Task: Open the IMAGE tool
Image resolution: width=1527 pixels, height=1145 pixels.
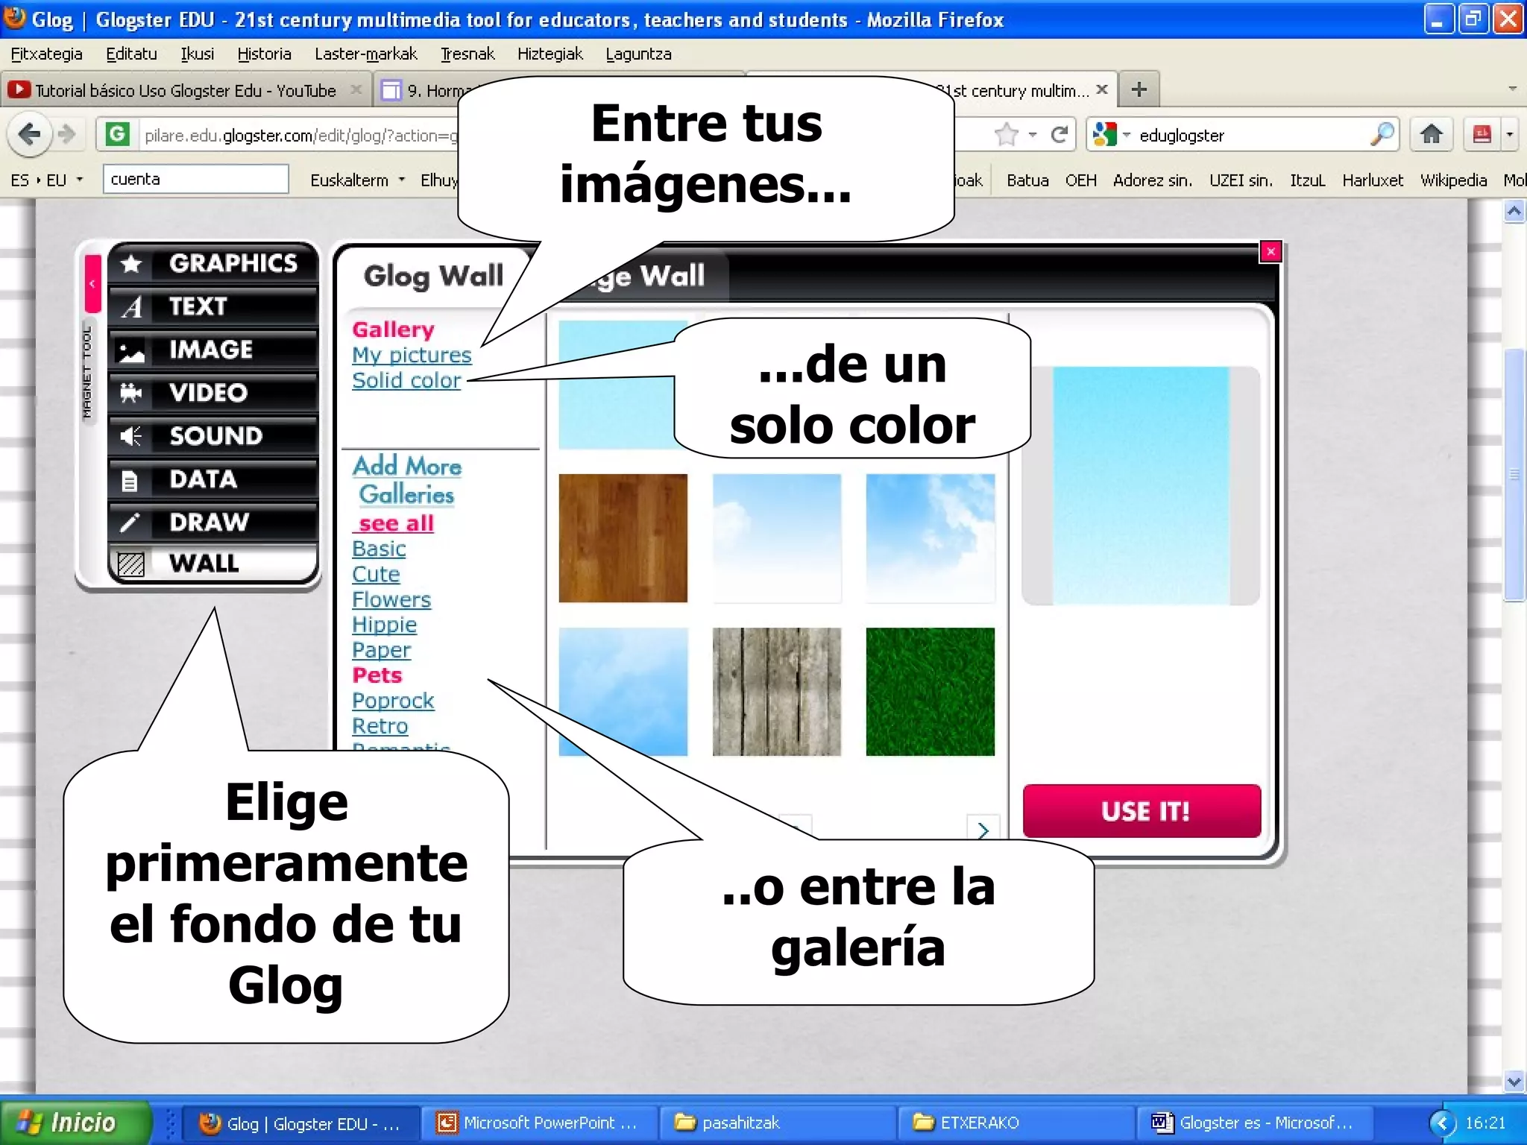Action: click(213, 350)
